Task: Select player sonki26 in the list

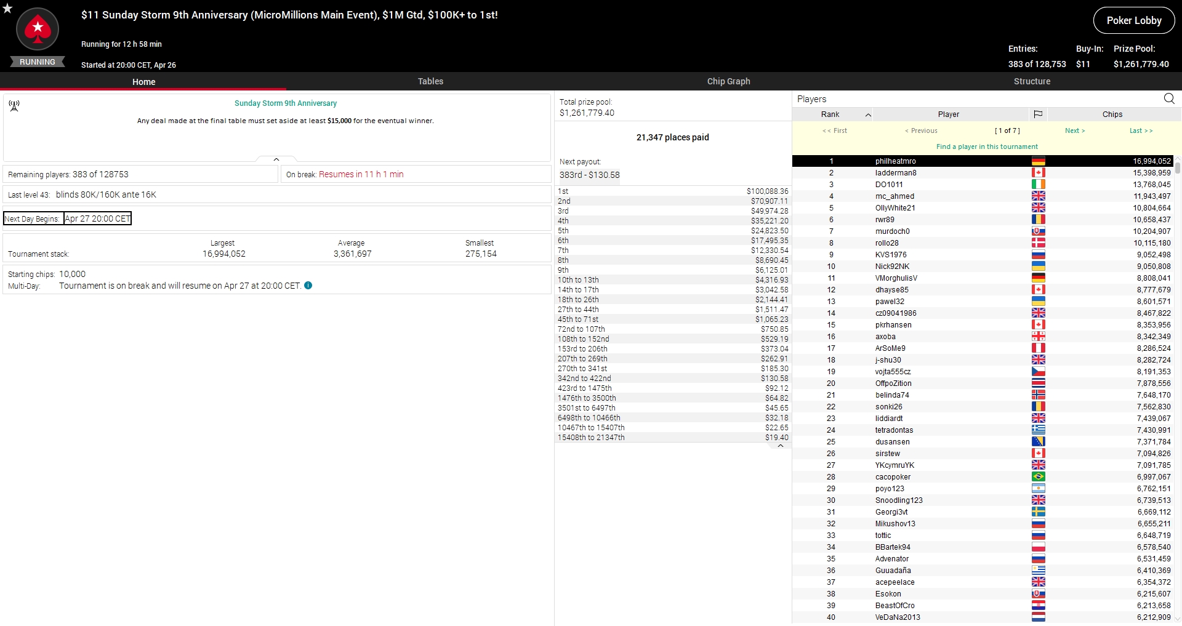Action: [x=983, y=407]
